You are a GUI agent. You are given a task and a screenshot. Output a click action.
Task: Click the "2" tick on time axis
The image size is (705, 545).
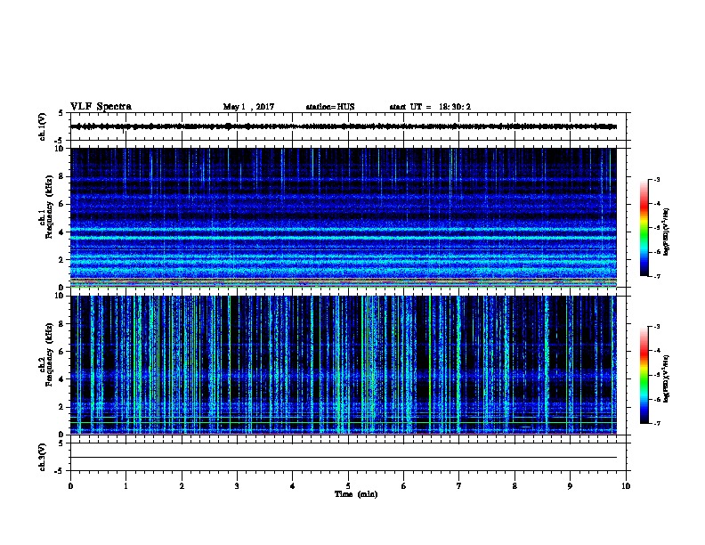click(182, 486)
